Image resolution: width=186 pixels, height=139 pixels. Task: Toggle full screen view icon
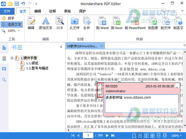(x=165, y=136)
